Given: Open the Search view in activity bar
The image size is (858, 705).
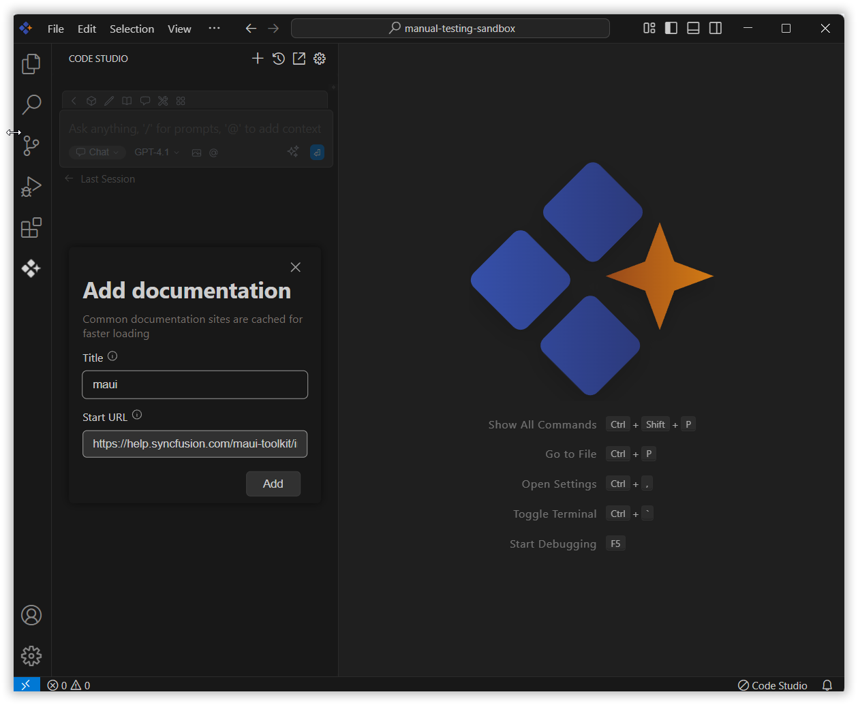Looking at the screenshot, I should click(x=31, y=104).
